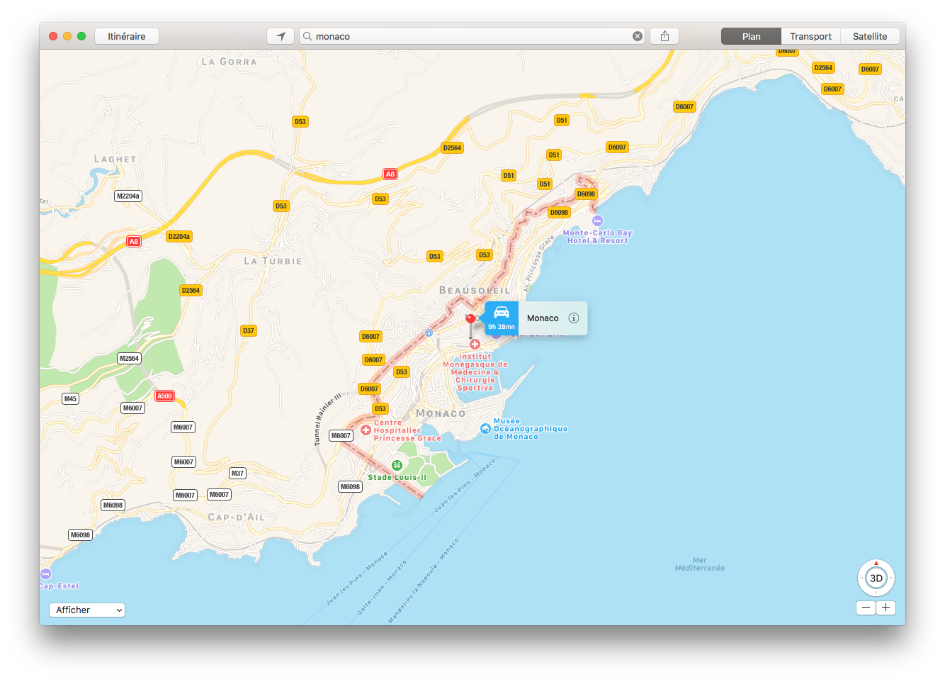The image size is (945, 682).
Task: Zoom in with the plus button
Action: (885, 608)
